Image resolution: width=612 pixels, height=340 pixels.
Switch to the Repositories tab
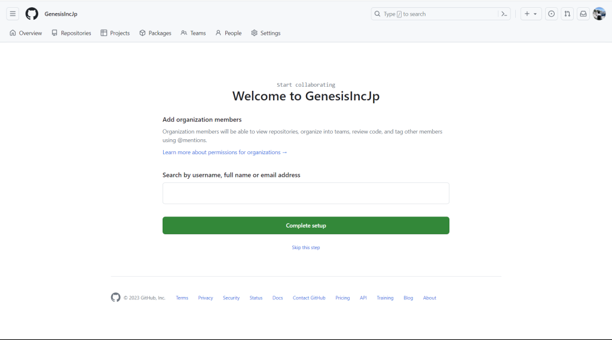click(x=71, y=33)
